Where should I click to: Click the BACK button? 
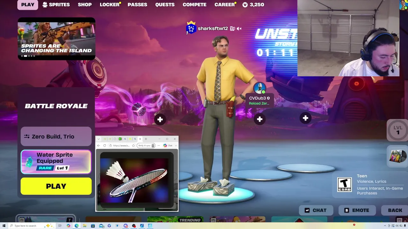395,210
